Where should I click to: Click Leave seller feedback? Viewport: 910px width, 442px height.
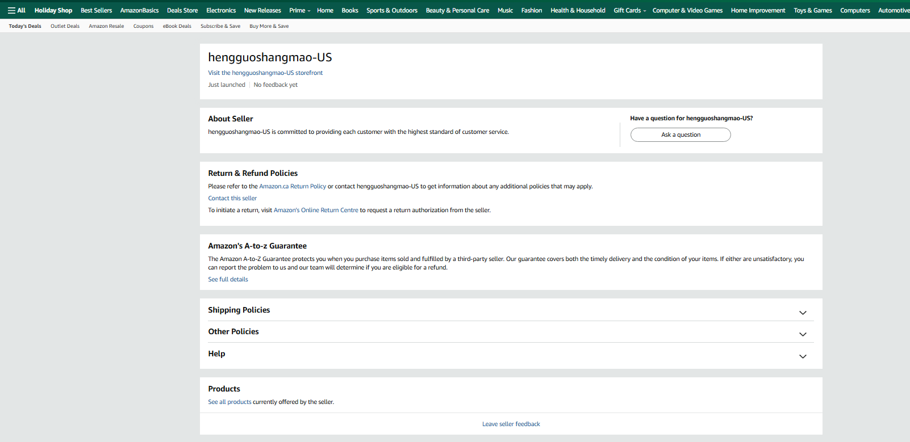(x=511, y=424)
